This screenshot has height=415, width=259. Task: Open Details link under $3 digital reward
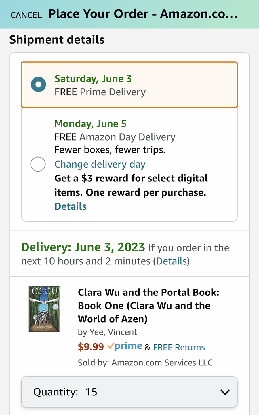(71, 206)
